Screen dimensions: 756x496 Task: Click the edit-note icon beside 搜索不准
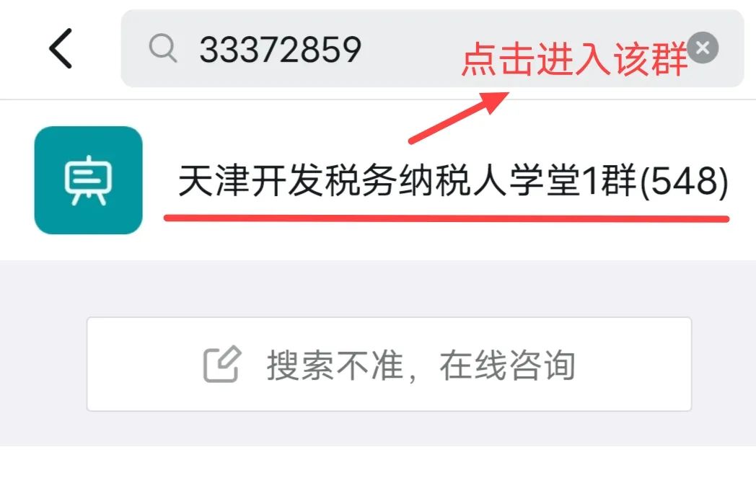221,364
